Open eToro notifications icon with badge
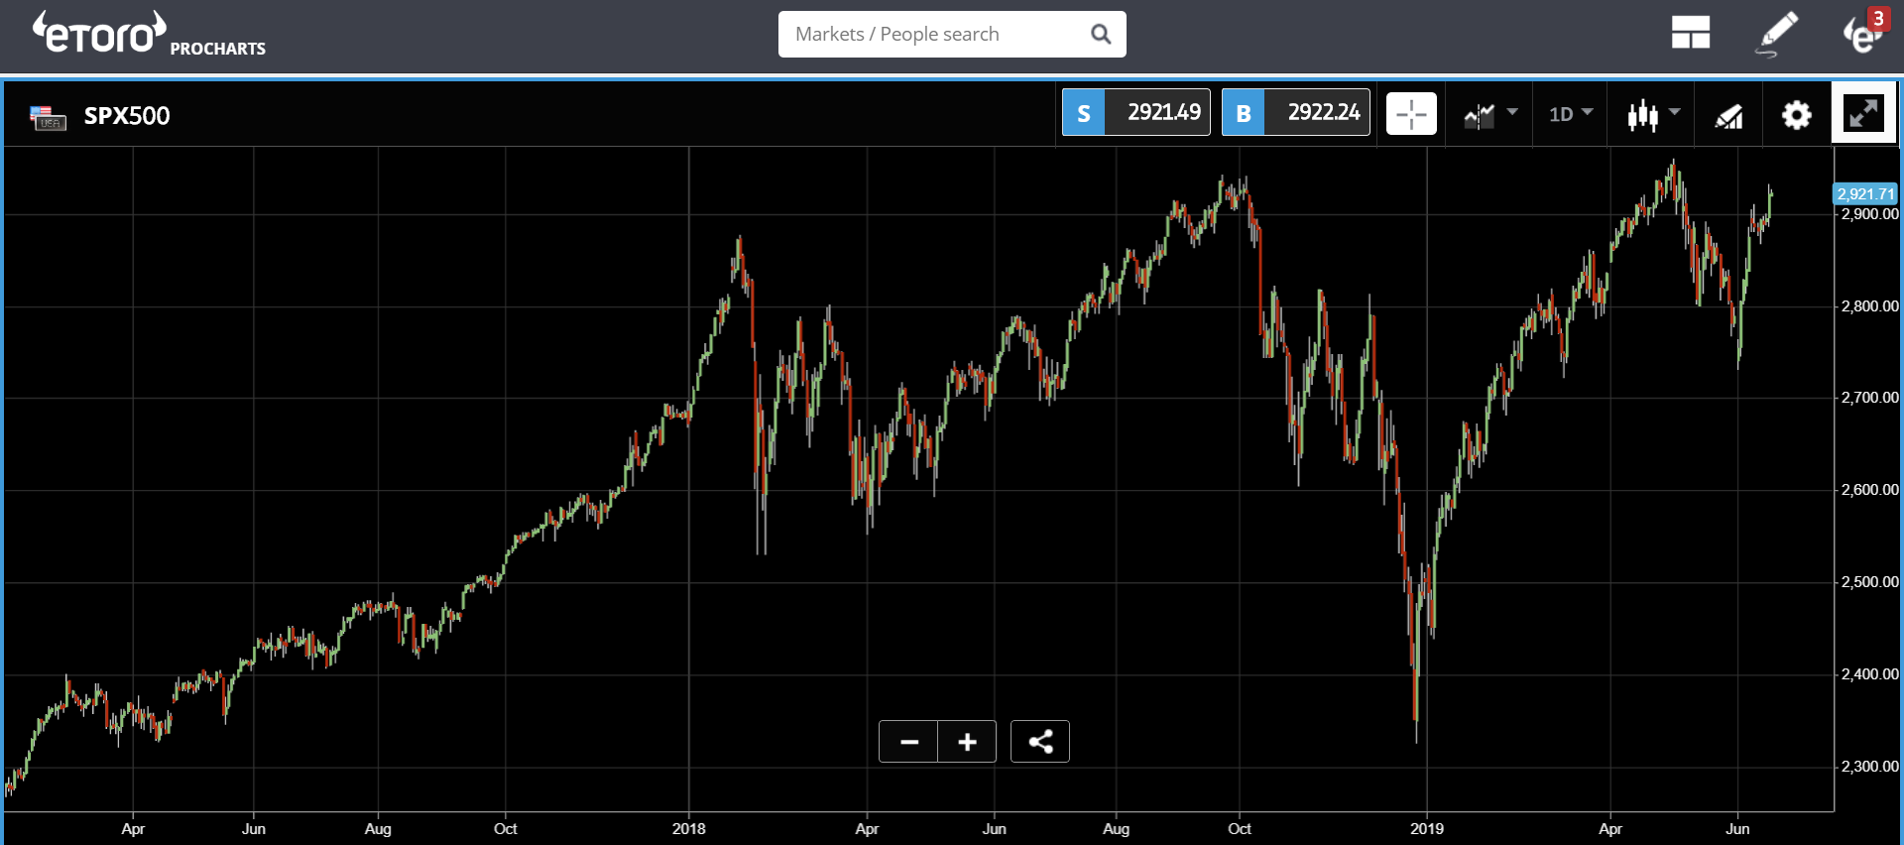 [1864, 33]
